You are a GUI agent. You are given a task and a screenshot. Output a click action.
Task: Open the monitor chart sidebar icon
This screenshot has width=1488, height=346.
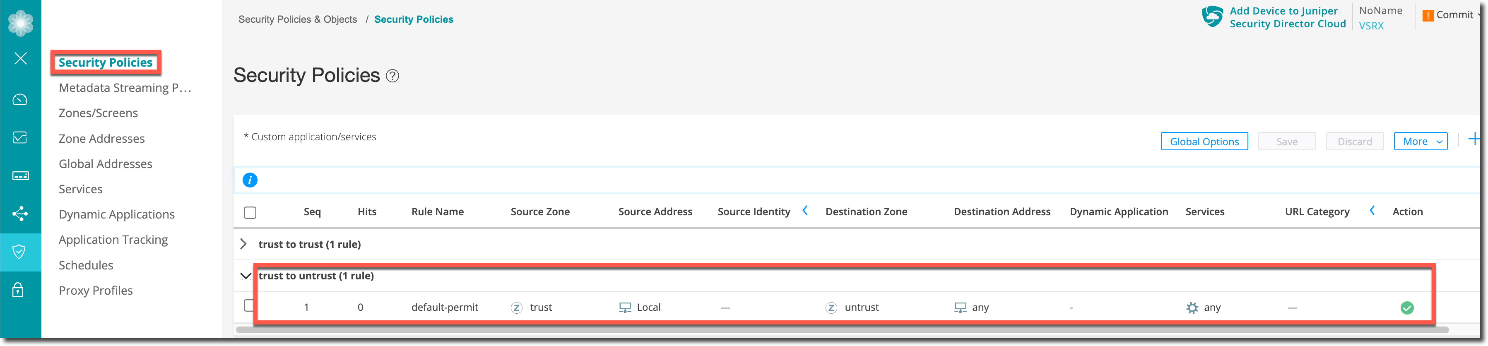click(20, 137)
